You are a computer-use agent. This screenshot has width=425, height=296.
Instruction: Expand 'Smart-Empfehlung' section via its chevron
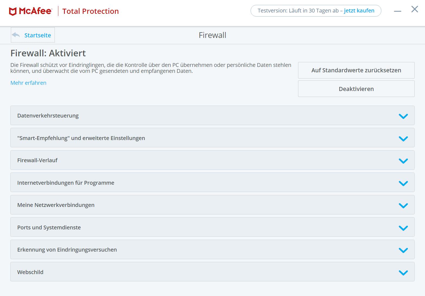click(403, 139)
